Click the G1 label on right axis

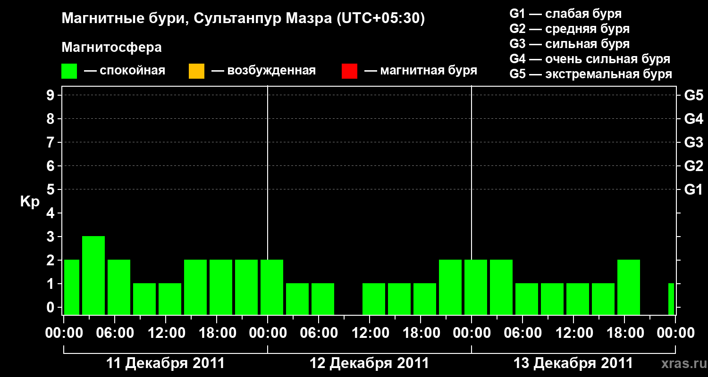(694, 189)
